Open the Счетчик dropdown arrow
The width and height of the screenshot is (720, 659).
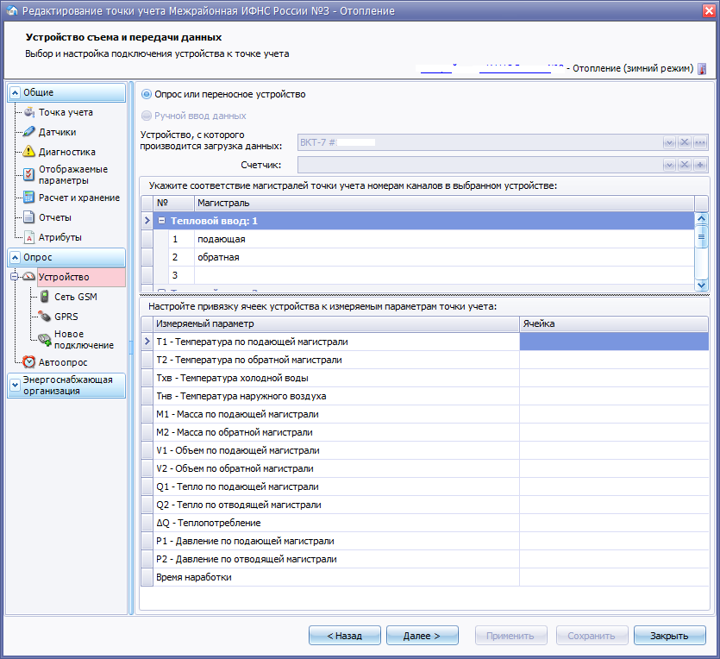pyautogui.click(x=669, y=165)
